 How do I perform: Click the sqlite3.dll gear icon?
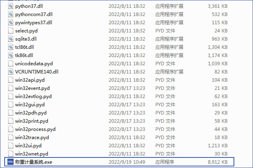click(11, 39)
